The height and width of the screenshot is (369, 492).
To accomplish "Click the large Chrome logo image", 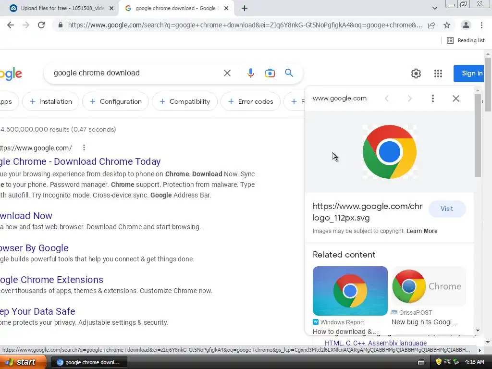I will click(389, 152).
